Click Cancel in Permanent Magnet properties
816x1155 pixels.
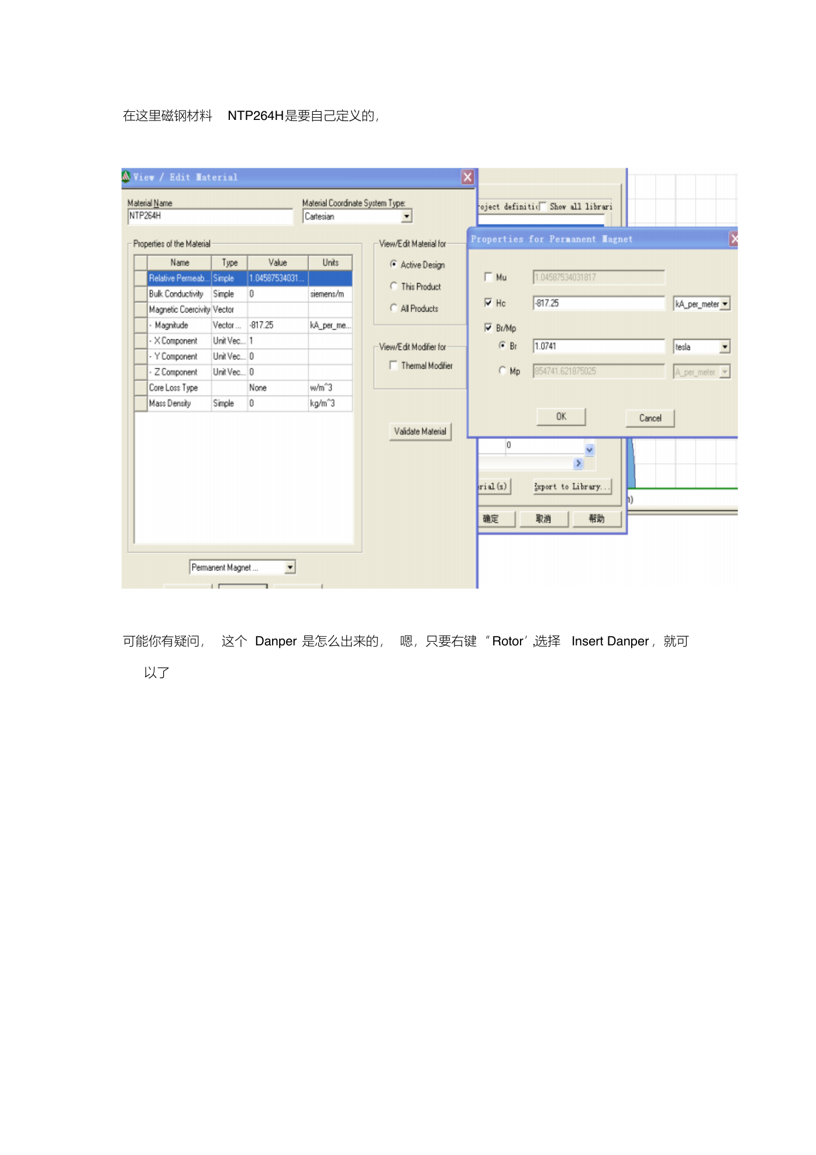click(650, 418)
